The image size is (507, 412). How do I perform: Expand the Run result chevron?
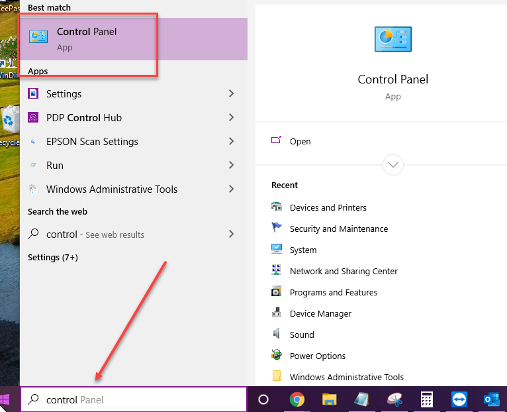click(x=231, y=165)
